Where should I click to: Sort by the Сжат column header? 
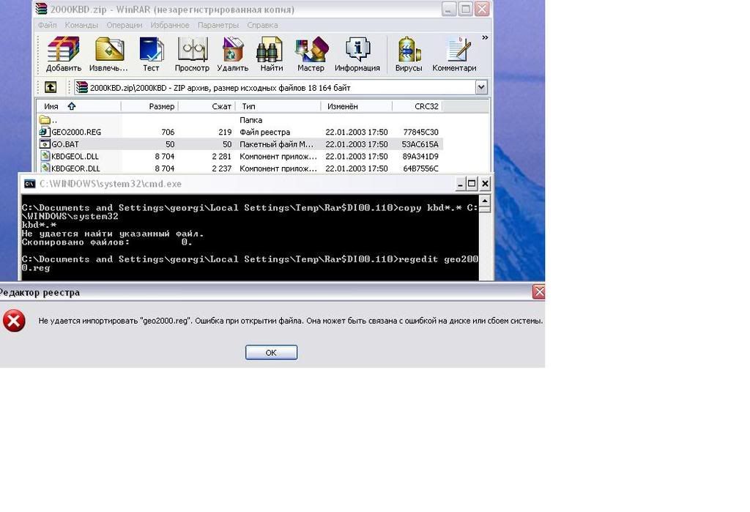tap(206, 106)
